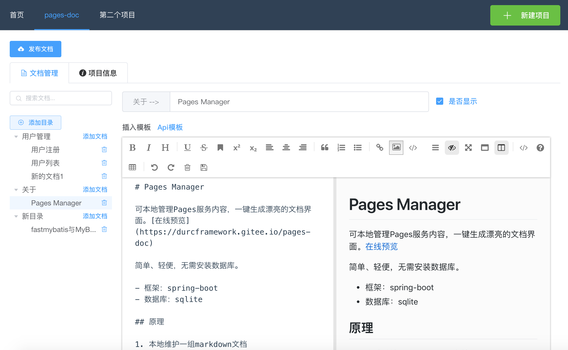This screenshot has height=350, width=568.
Task: Add document under 用户管理
Action: point(95,136)
